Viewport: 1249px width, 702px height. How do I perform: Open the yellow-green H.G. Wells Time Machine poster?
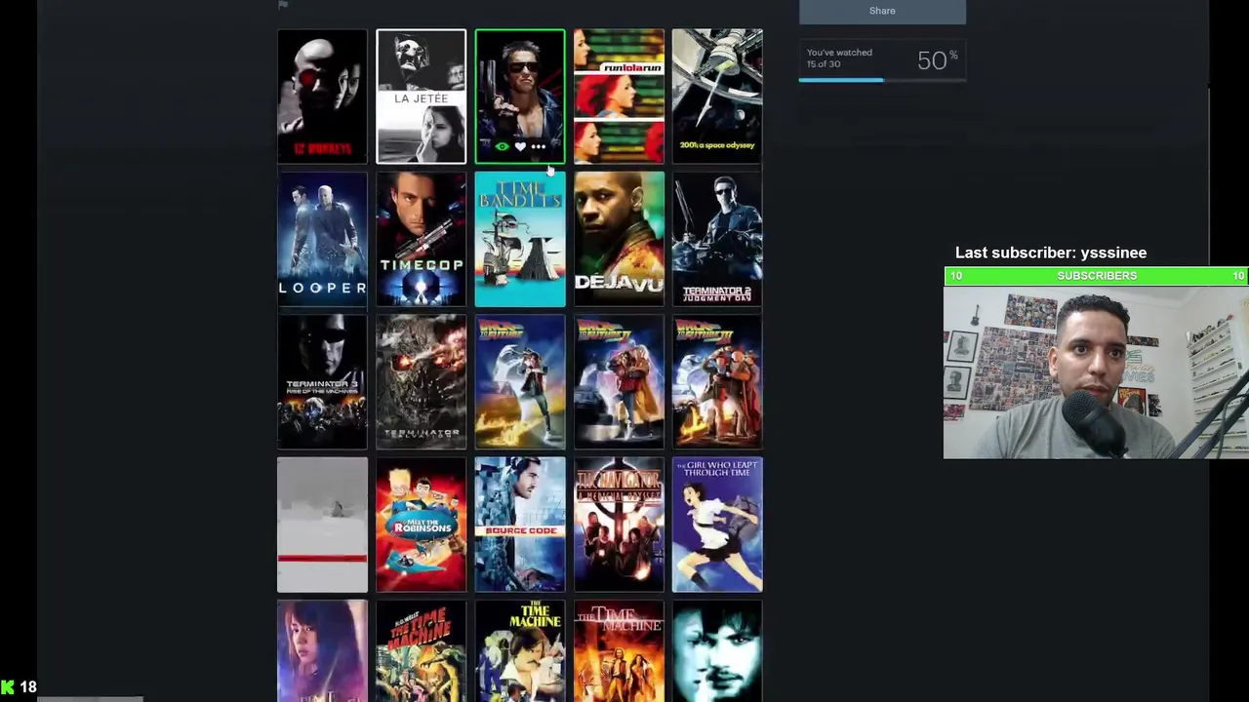tap(422, 651)
